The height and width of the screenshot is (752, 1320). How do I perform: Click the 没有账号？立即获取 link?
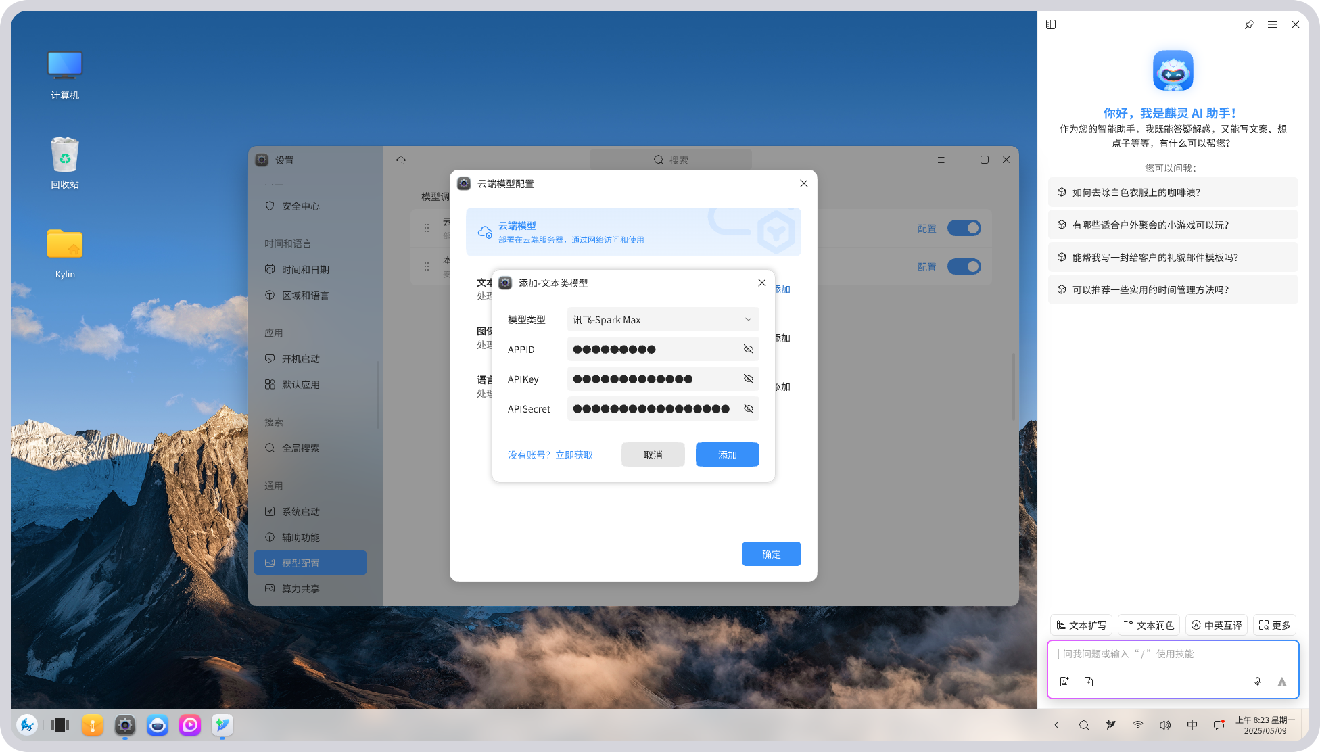coord(550,454)
